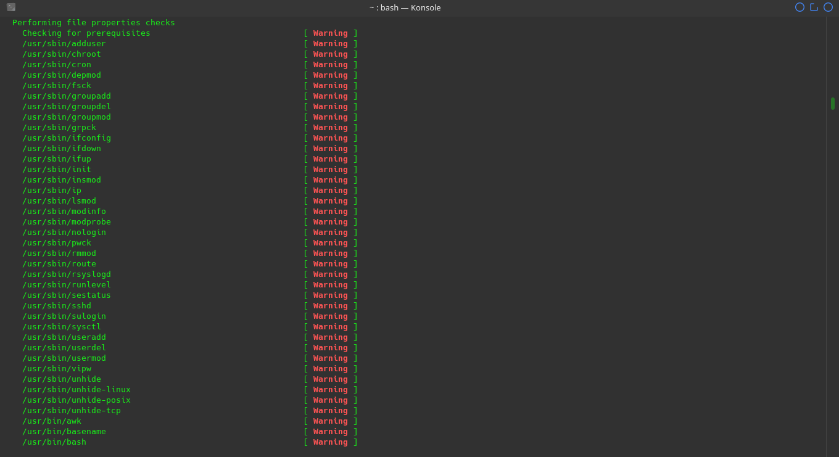Click the Warning next to /usr/sbin/init
Screen dimensions: 839x457
[x=330, y=170]
